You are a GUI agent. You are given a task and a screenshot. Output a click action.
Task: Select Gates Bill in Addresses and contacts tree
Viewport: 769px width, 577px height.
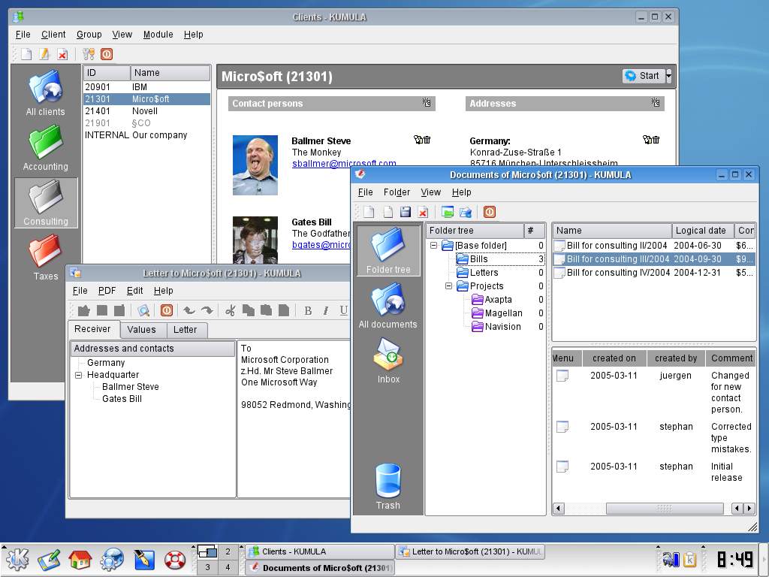coord(122,399)
